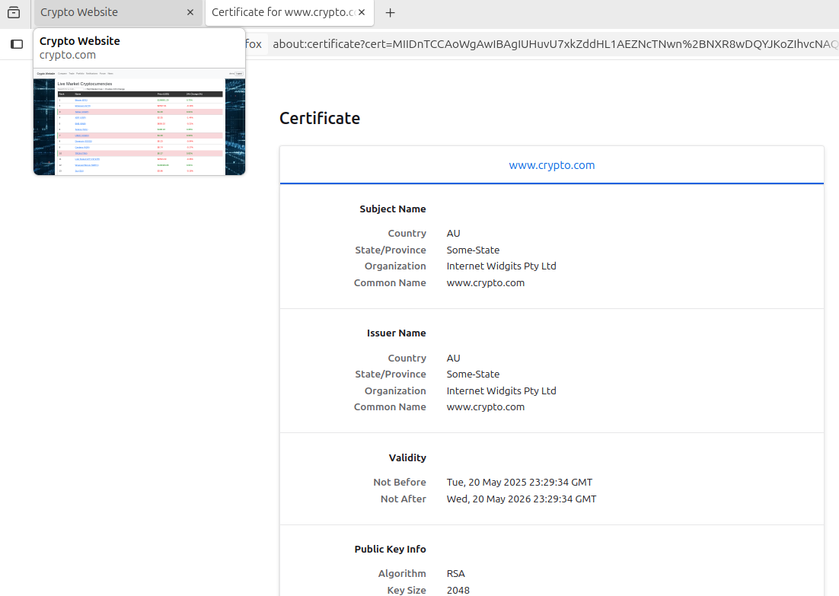The image size is (839, 596).
Task: Click the Key Size value 2048
Action: click(x=458, y=590)
